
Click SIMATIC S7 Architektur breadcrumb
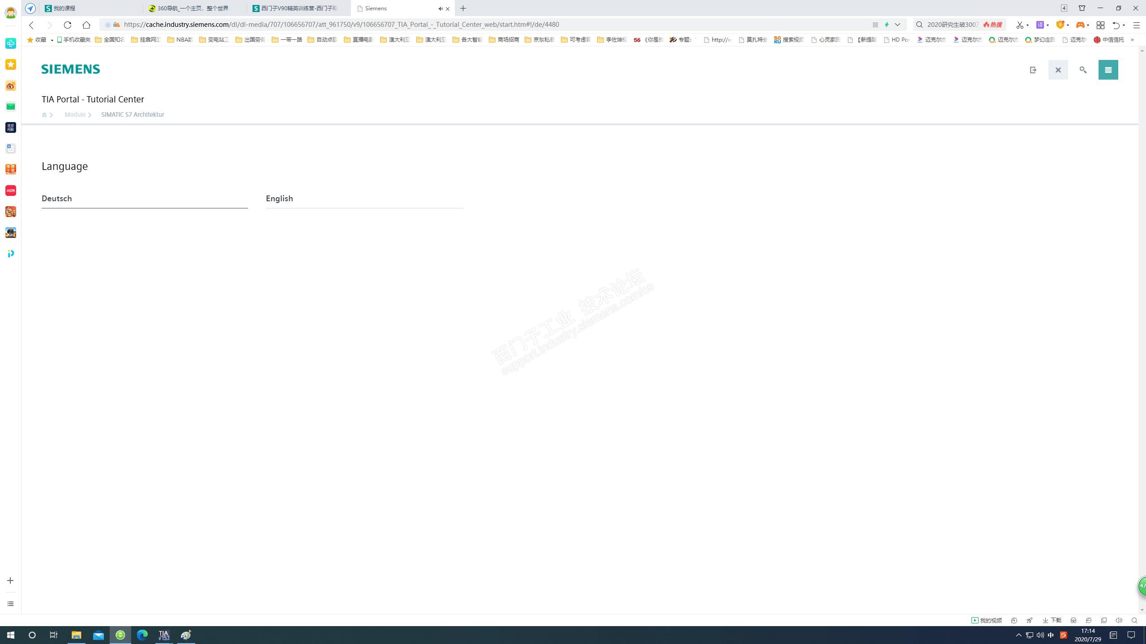133,114
